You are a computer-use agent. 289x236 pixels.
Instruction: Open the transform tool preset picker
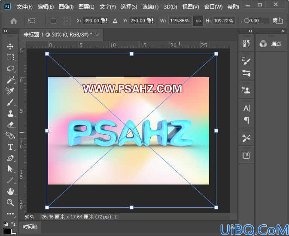pyautogui.click(x=31, y=21)
